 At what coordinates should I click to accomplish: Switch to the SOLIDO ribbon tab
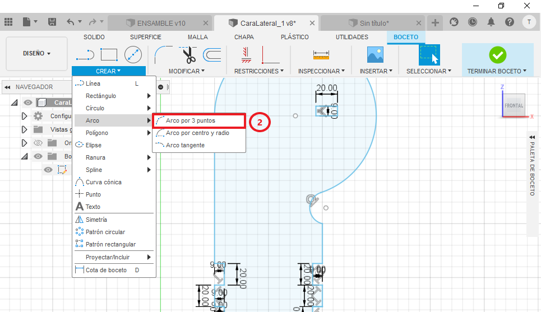click(94, 37)
